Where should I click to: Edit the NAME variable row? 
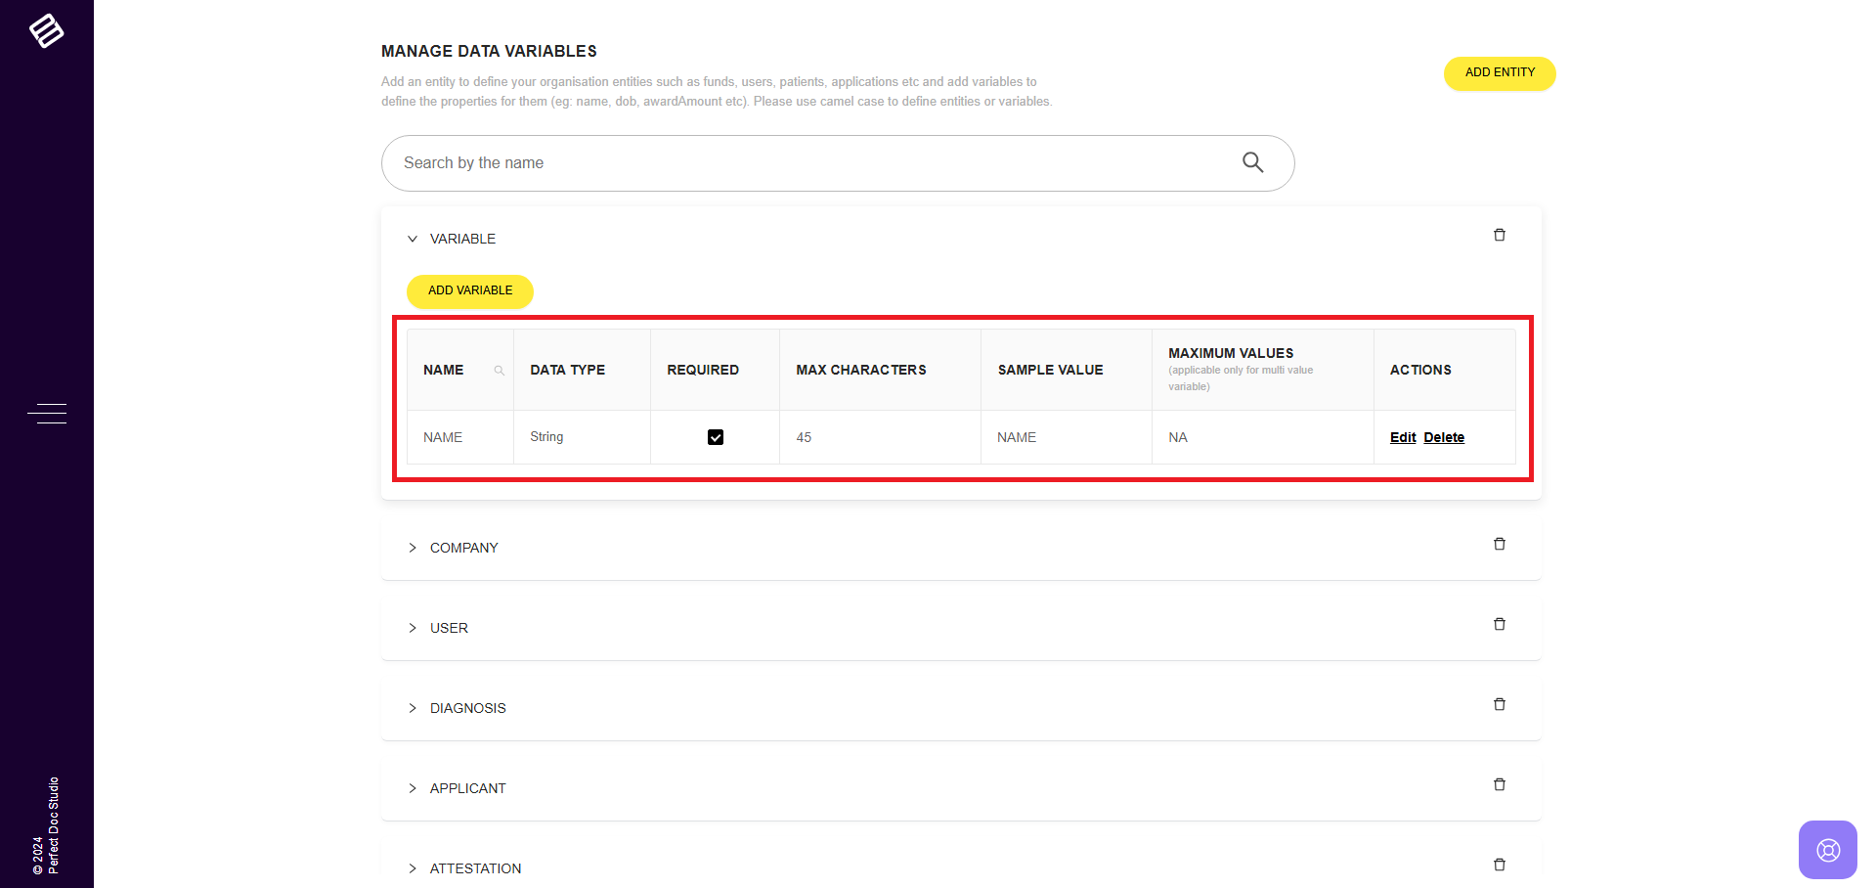coord(1402,437)
